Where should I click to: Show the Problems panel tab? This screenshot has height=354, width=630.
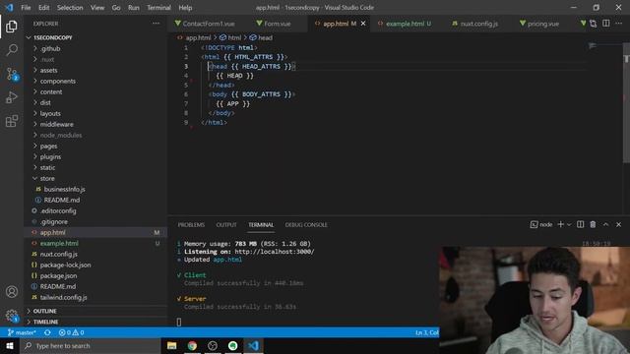191,225
